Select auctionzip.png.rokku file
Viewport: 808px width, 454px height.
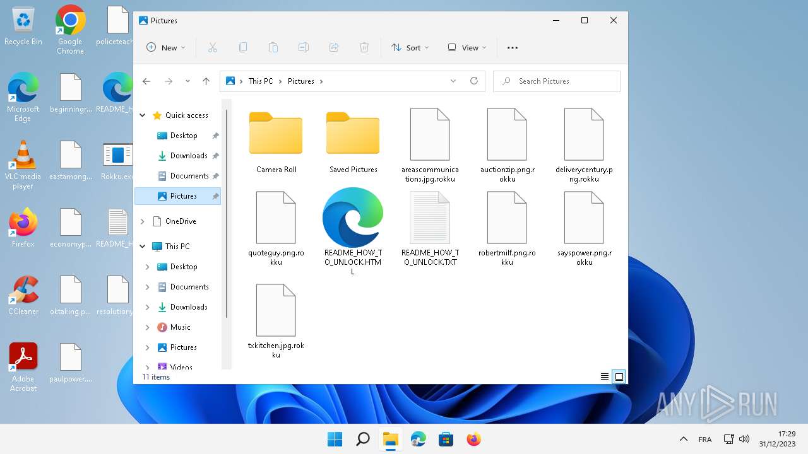507,145
